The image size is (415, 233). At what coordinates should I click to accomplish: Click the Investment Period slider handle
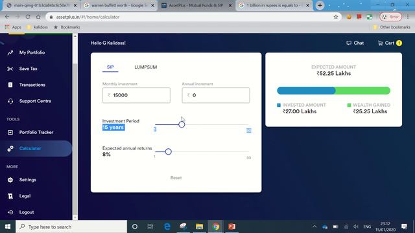pyautogui.click(x=182, y=124)
